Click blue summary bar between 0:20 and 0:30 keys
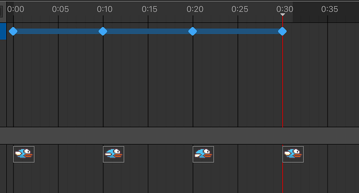The image size is (359, 193). [x=238, y=31]
